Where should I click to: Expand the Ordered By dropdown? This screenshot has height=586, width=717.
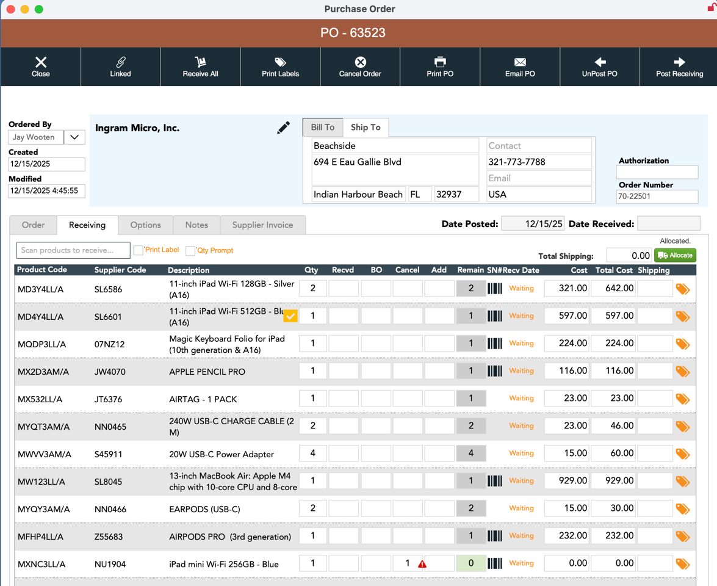[74, 137]
